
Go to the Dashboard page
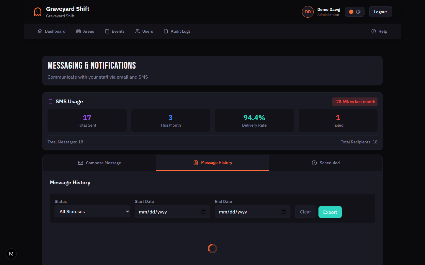click(x=52, y=31)
